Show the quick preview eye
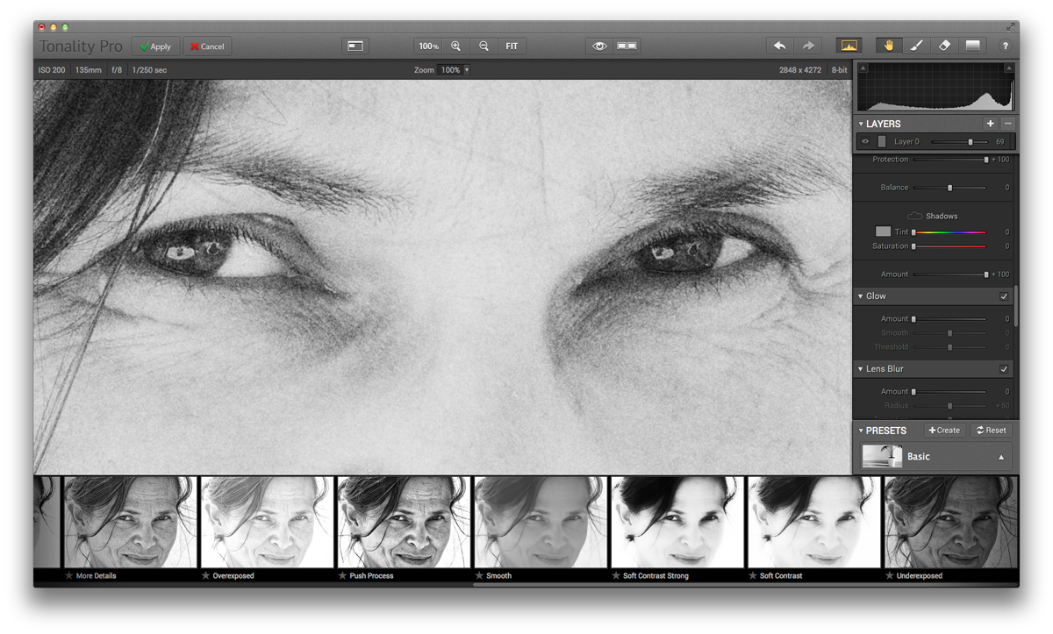This screenshot has width=1053, height=634. click(x=599, y=46)
